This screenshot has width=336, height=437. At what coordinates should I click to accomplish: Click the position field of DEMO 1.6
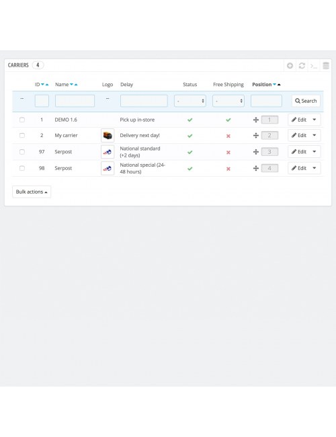click(x=269, y=120)
